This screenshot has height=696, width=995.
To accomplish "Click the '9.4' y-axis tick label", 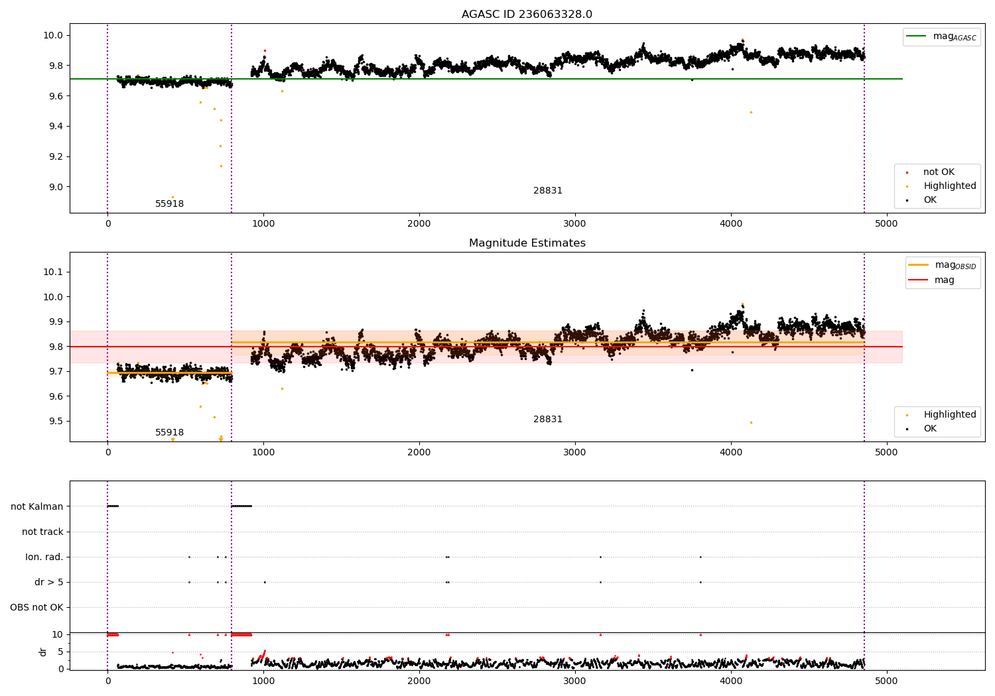I will click(56, 127).
